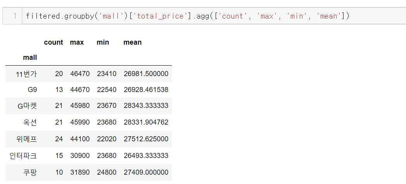This screenshot has height=184, width=406.
Task: Select line number 1 in the code gutter
Action: [x=15, y=16]
